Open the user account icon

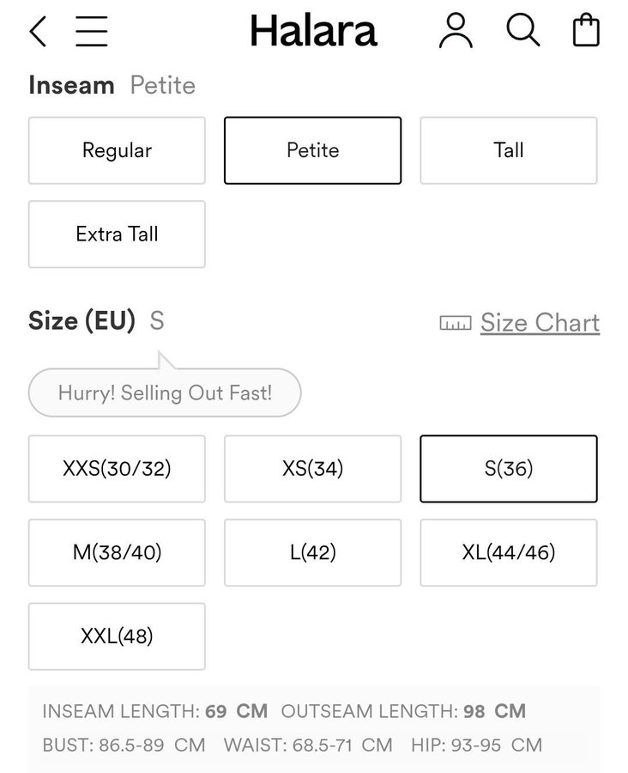tap(456, 31)
